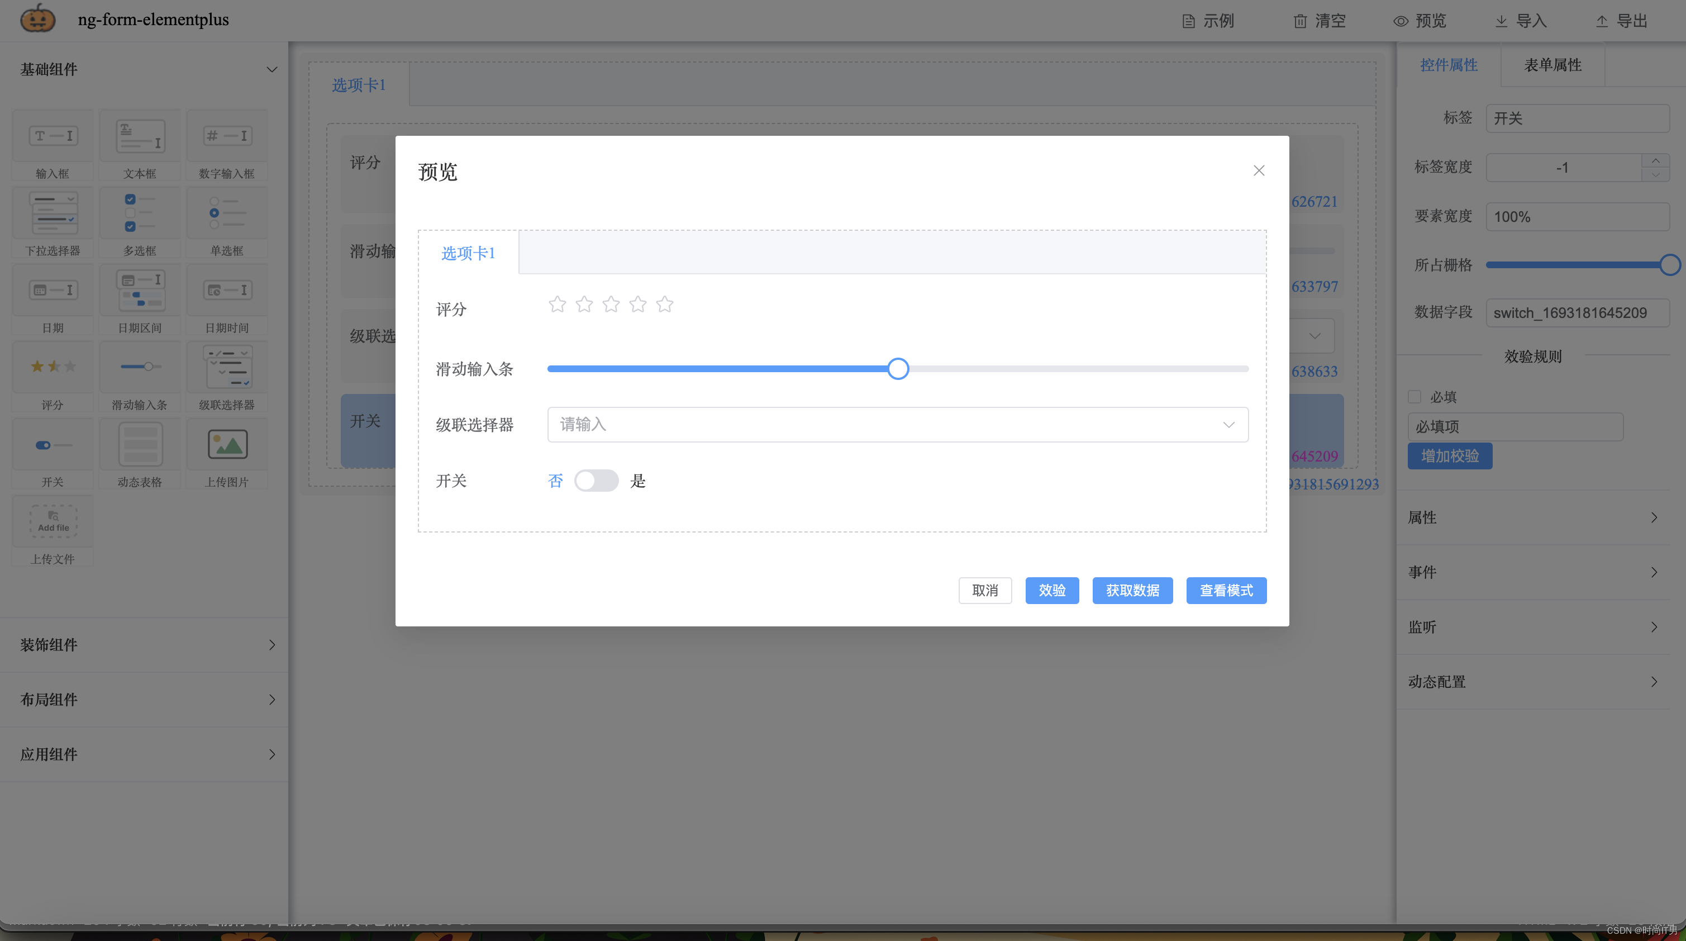Click the 效验 button
Viewport: 1686px width, 941px height.
[x=1052, y=591]
